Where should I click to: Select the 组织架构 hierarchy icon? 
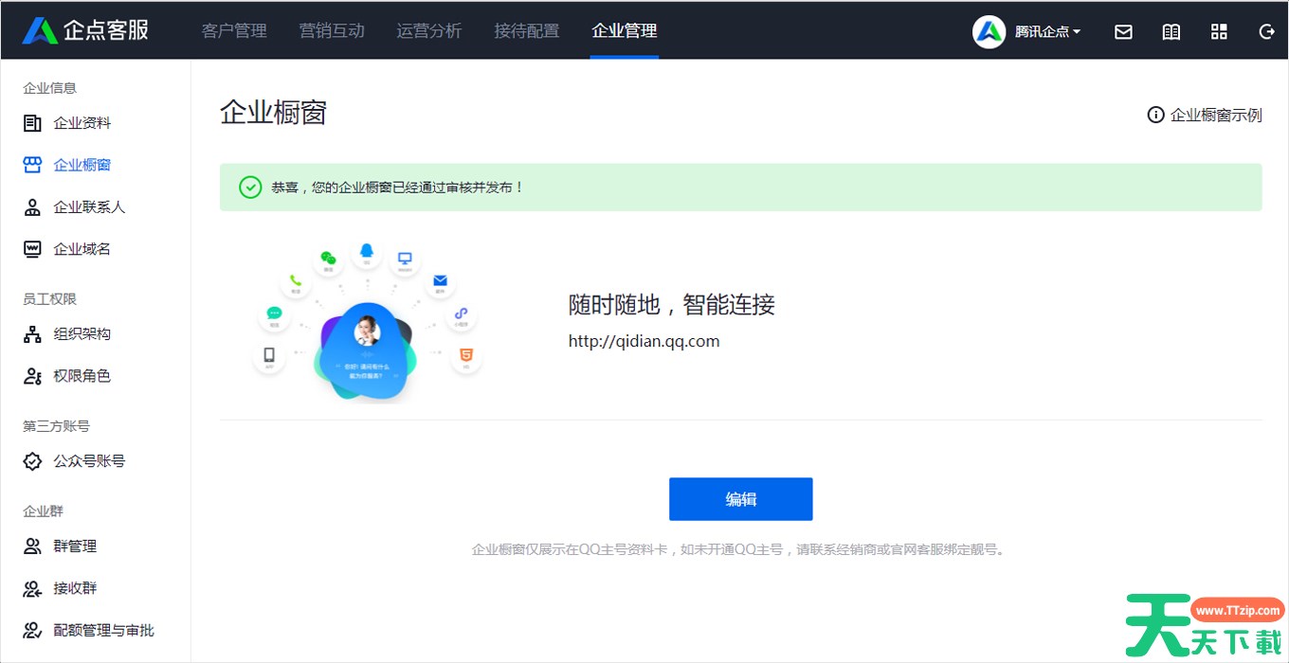tap(31, 333)
